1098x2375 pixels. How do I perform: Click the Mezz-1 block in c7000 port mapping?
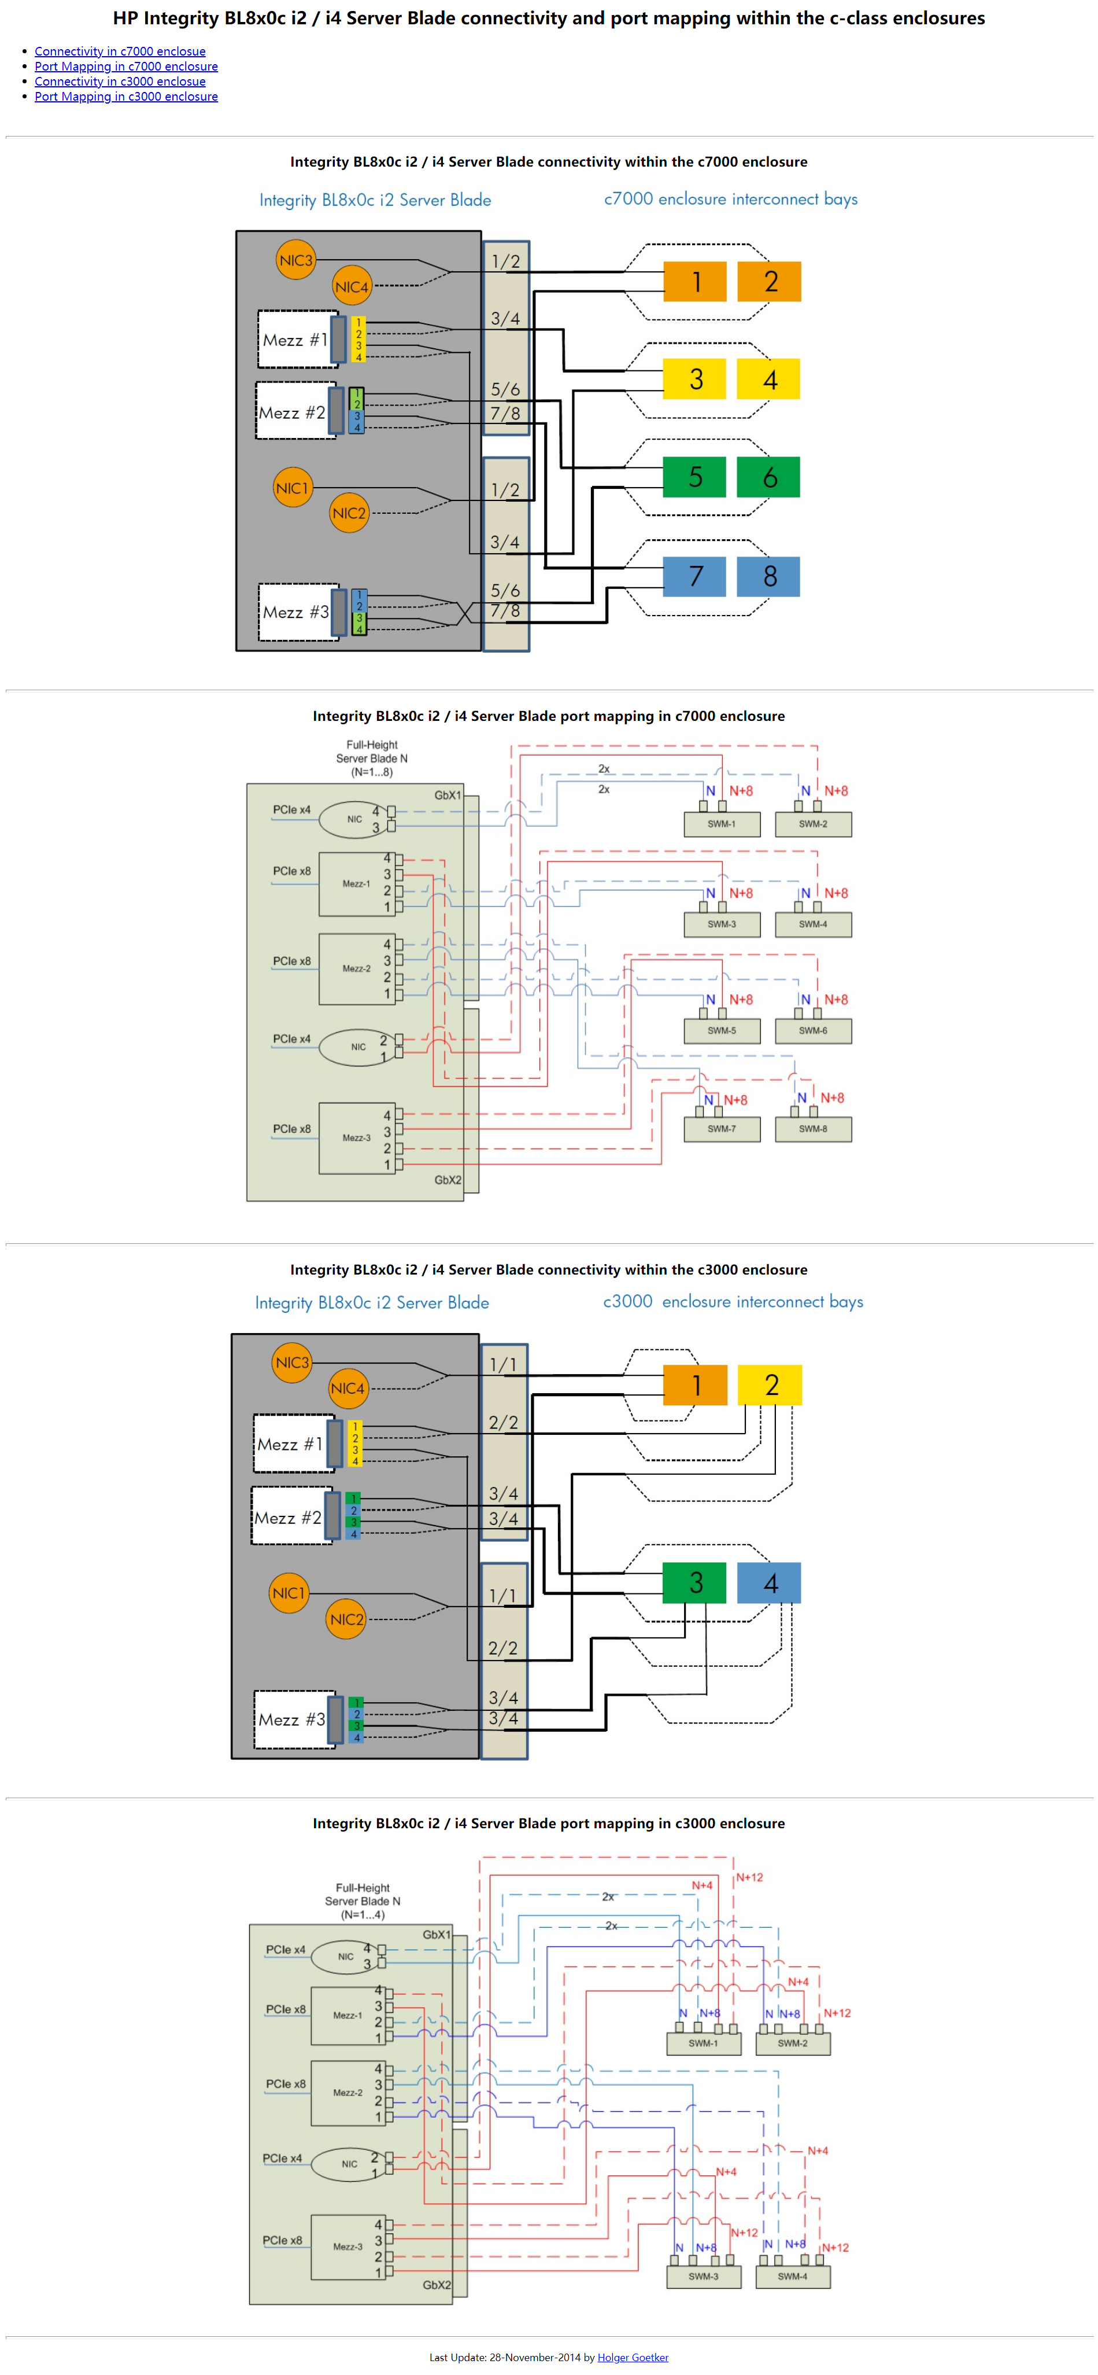click(x=357, y=884)
